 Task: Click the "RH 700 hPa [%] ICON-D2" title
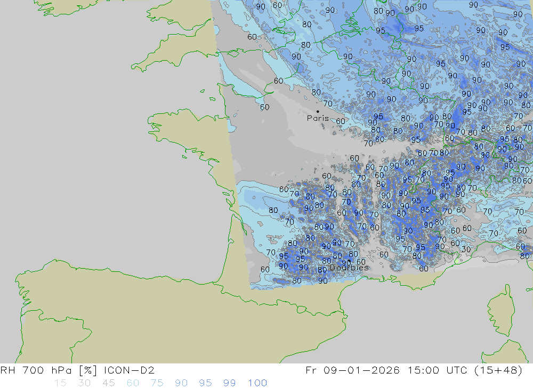click(77, 370)
